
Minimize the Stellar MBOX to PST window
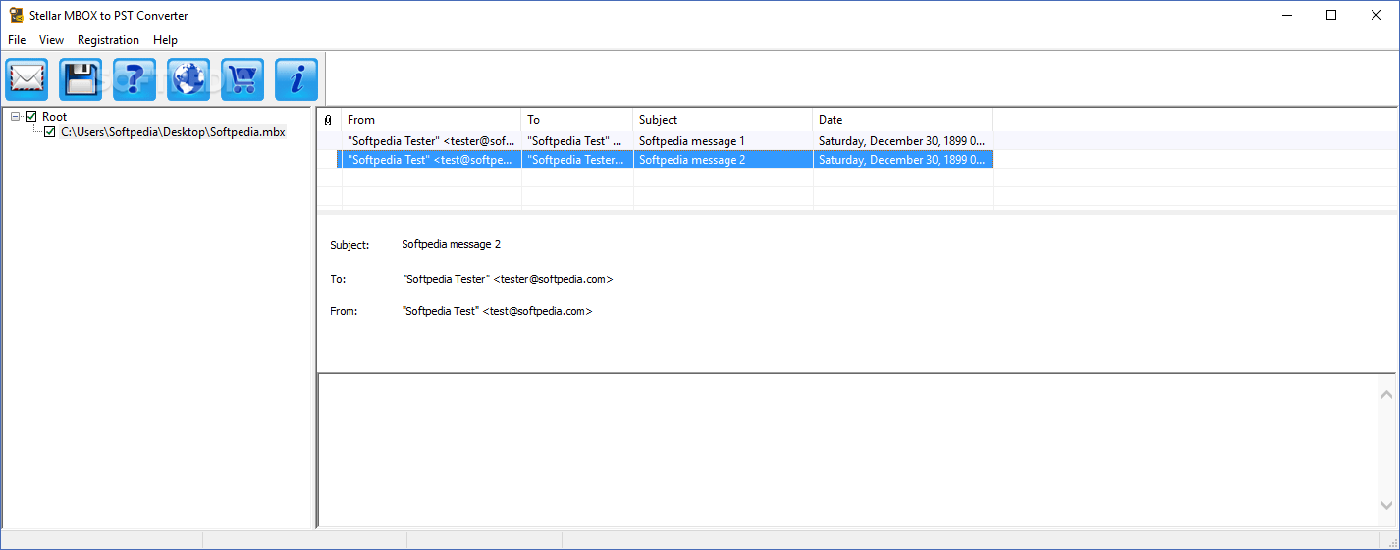pyautogui.click(x=1286, y=15)
